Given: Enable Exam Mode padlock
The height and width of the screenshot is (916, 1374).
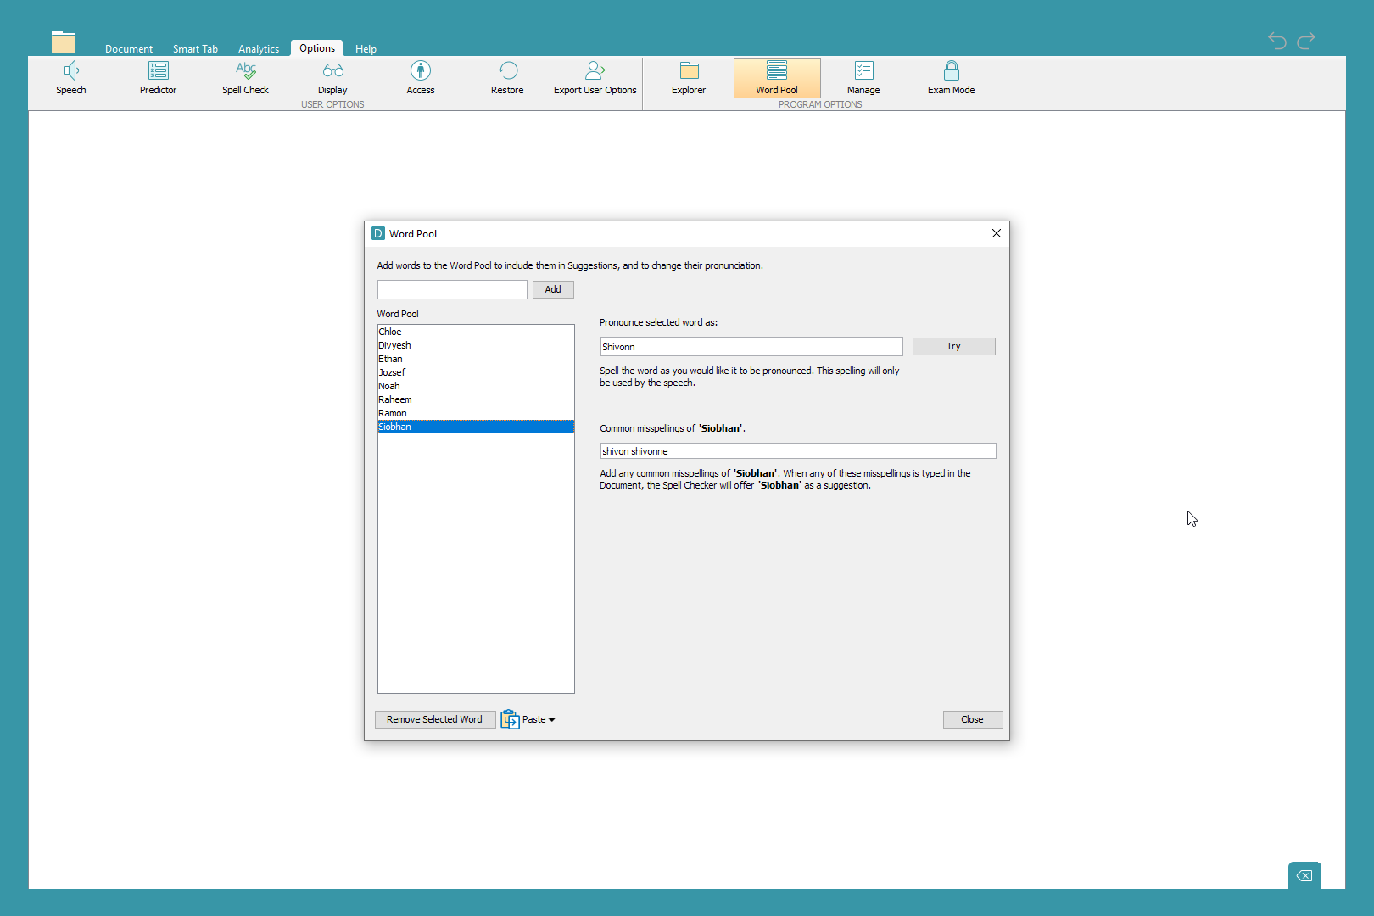Looking at the screenshot, I should (951, 71).
